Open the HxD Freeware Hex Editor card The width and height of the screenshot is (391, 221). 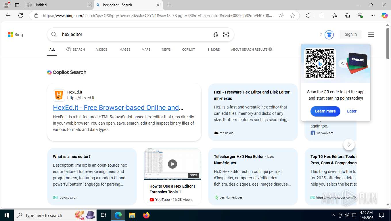(253, 112)
